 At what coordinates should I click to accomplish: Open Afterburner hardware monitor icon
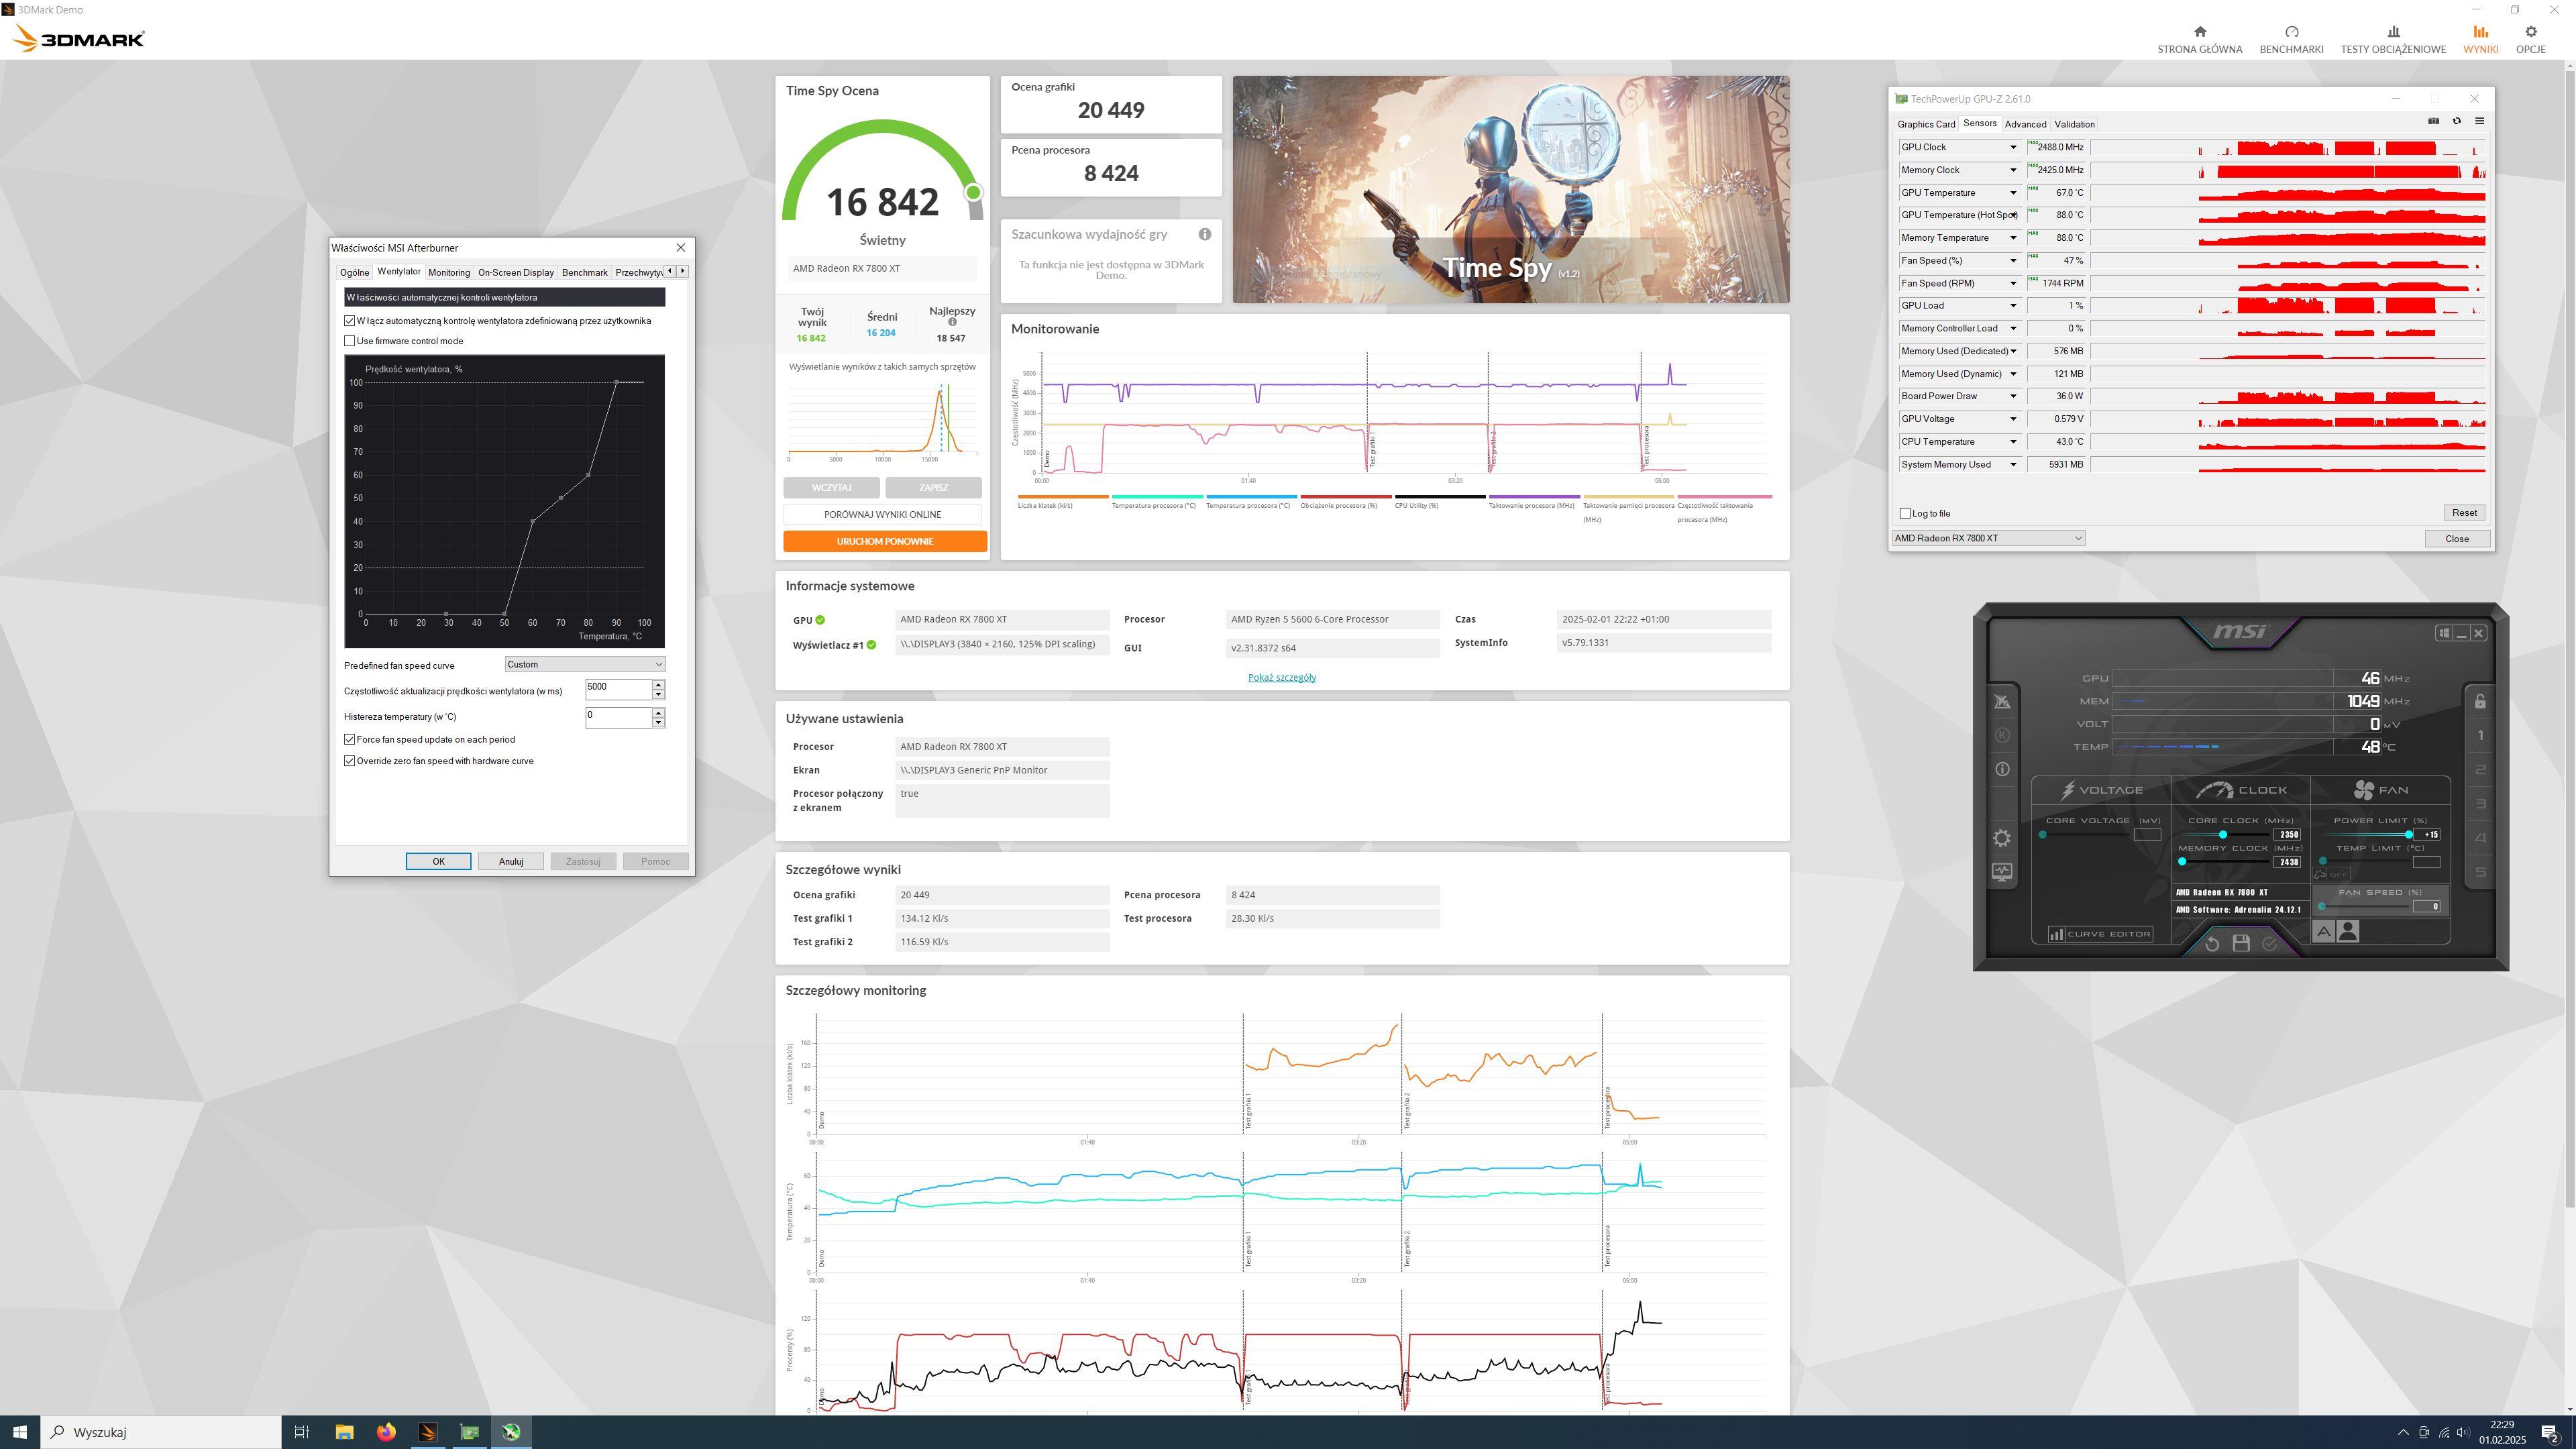[2001, 872]
